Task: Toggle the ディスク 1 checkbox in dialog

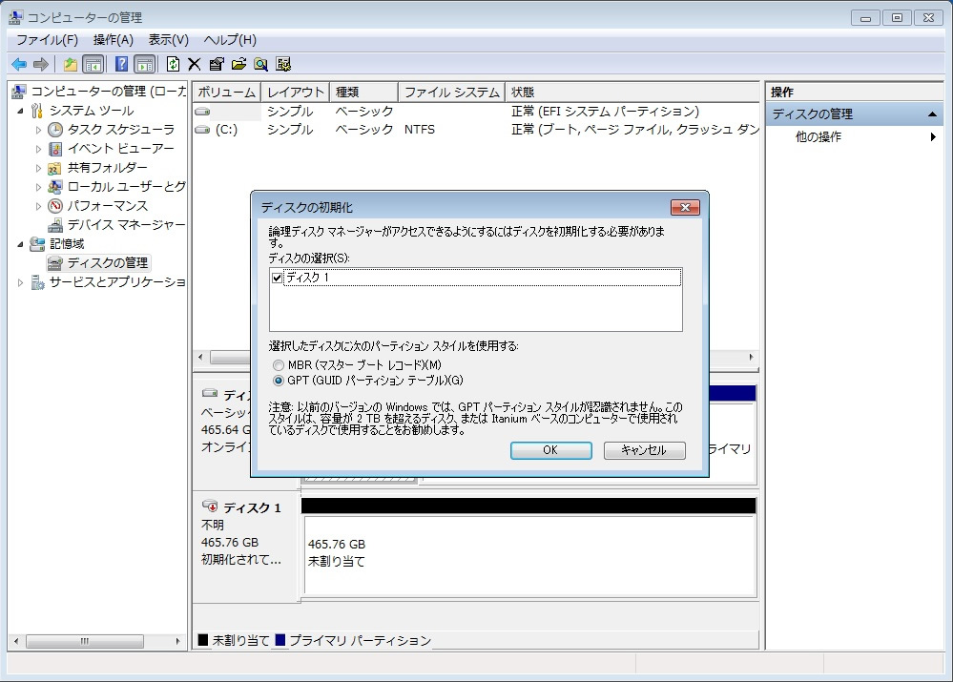Action: pyautogui.click(x=278, y=278)
